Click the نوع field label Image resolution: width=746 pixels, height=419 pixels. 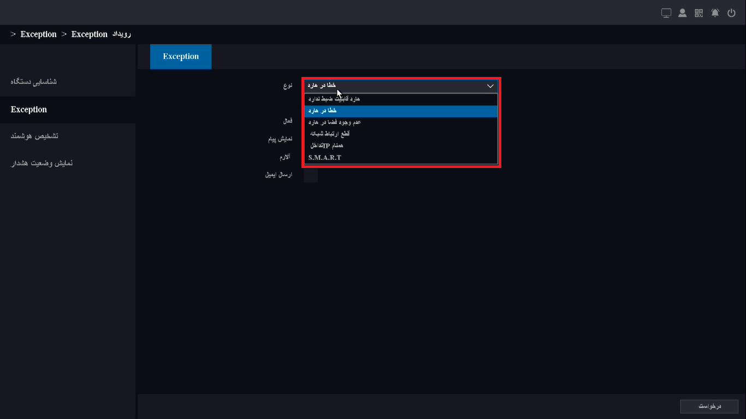click(x=288, y=86)
